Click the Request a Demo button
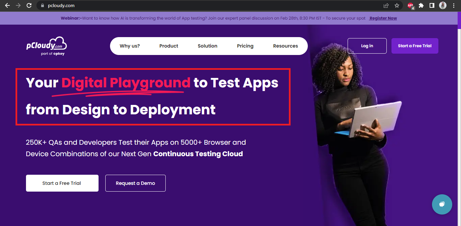The height and width of the screenshot is (226, 461). pos(135,183)
